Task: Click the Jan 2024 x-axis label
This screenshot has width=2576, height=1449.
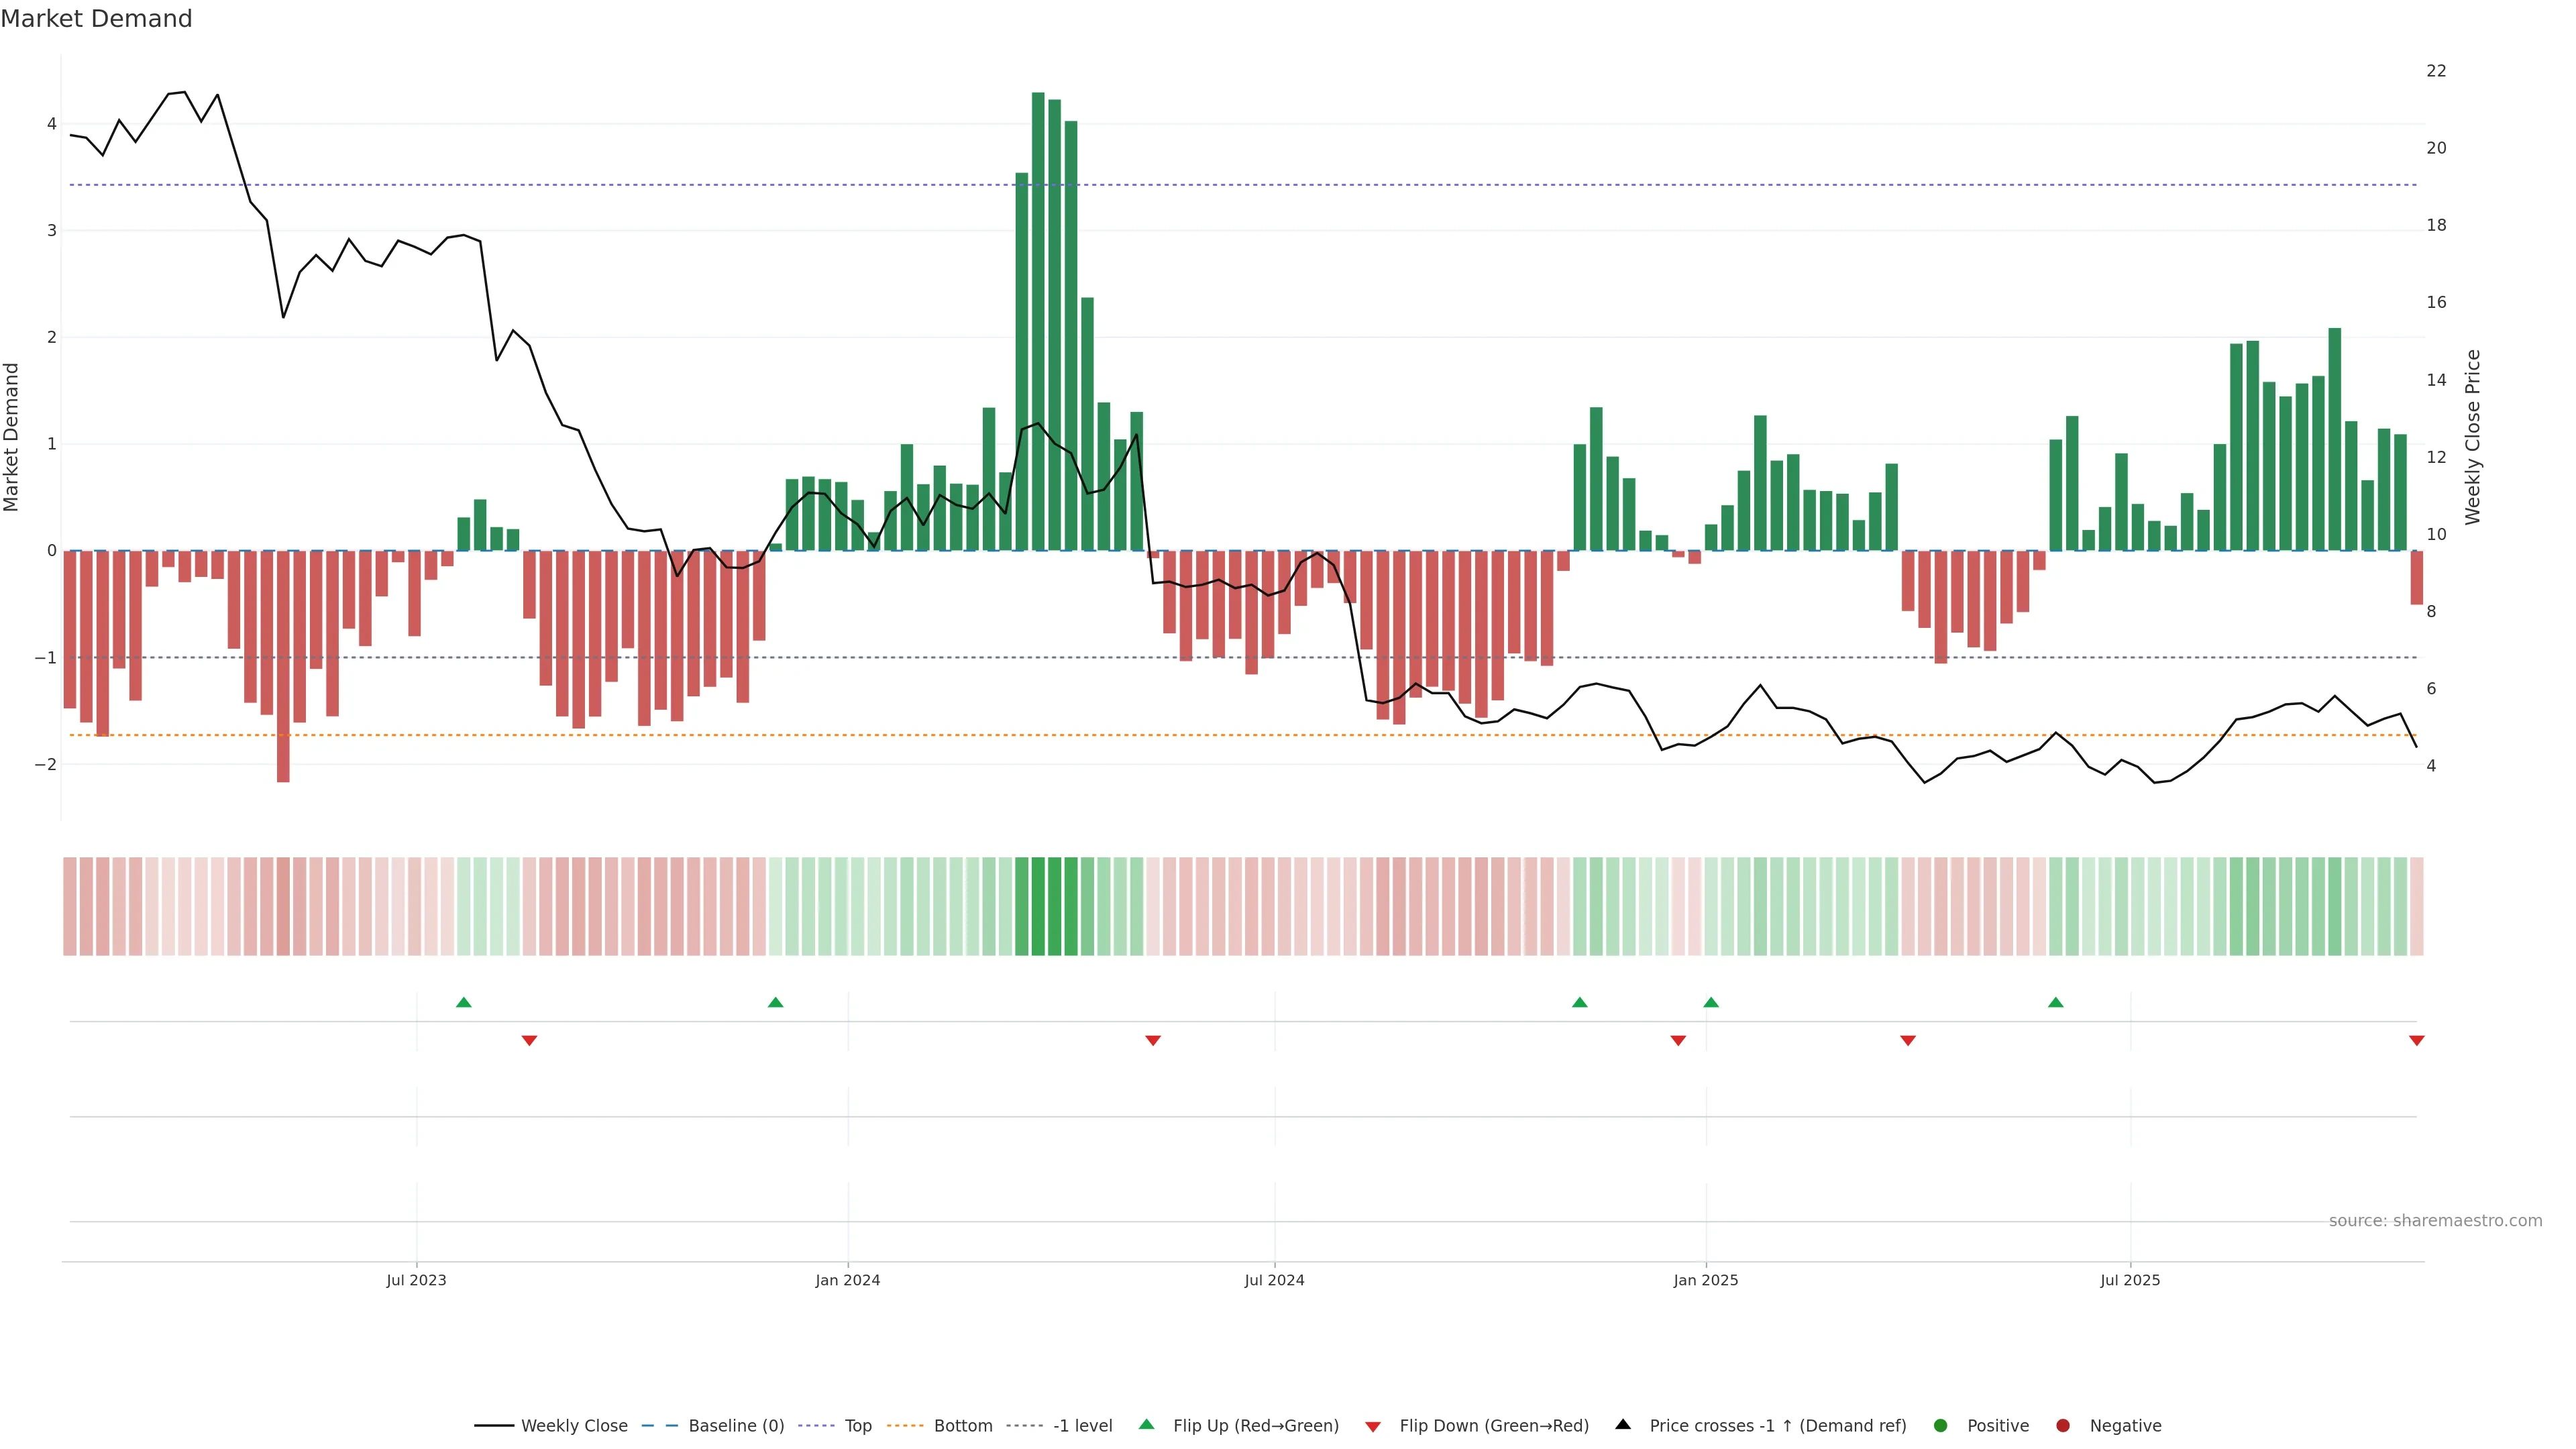Action: point(847,1280)
